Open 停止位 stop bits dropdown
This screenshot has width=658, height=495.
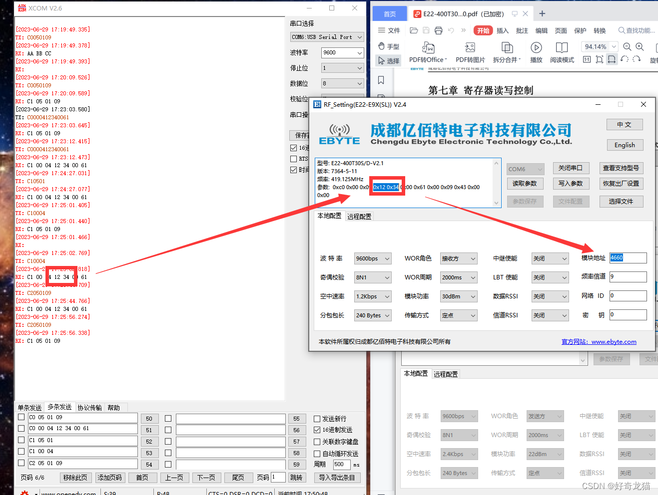pyautogui.click(x=342, y=68)
